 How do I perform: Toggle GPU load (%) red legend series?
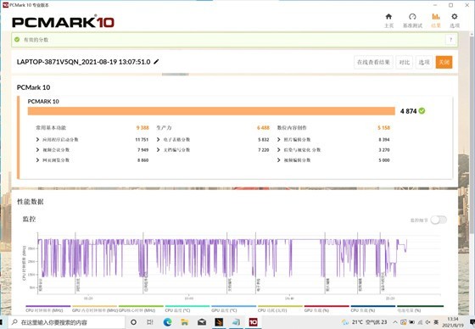click(327, 309)
